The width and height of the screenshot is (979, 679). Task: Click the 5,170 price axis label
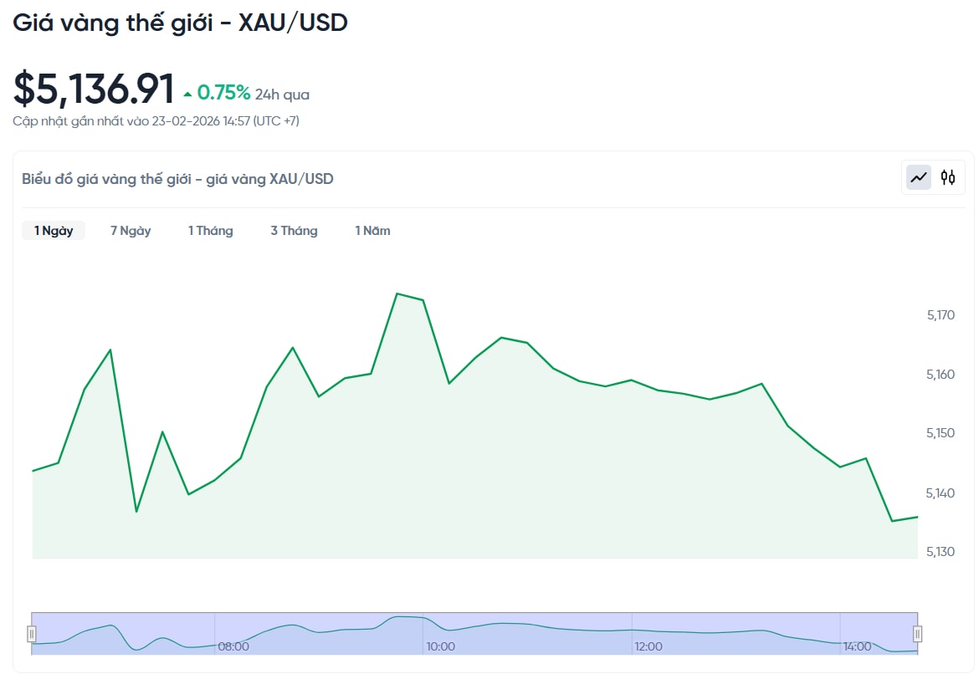941,315
